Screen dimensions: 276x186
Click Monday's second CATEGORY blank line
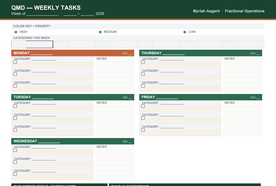pos(44,71)
